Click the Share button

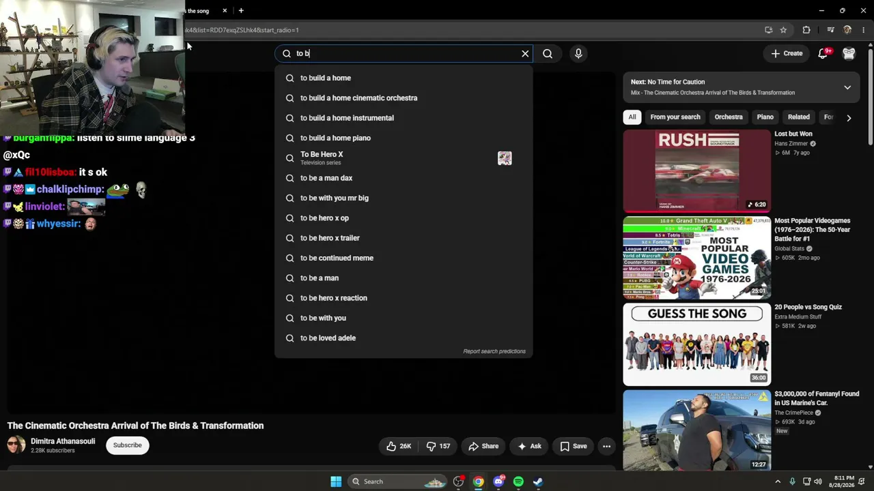pyautogui.click(x=483, y=446)
